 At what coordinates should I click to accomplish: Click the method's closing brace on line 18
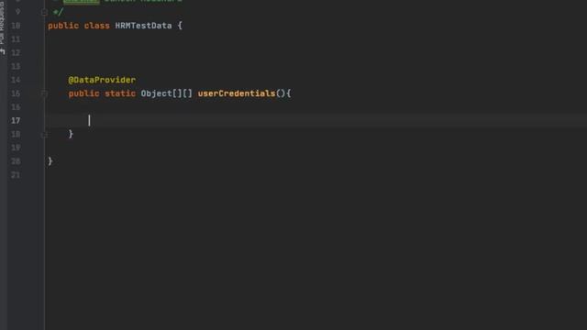pos(71,134)
